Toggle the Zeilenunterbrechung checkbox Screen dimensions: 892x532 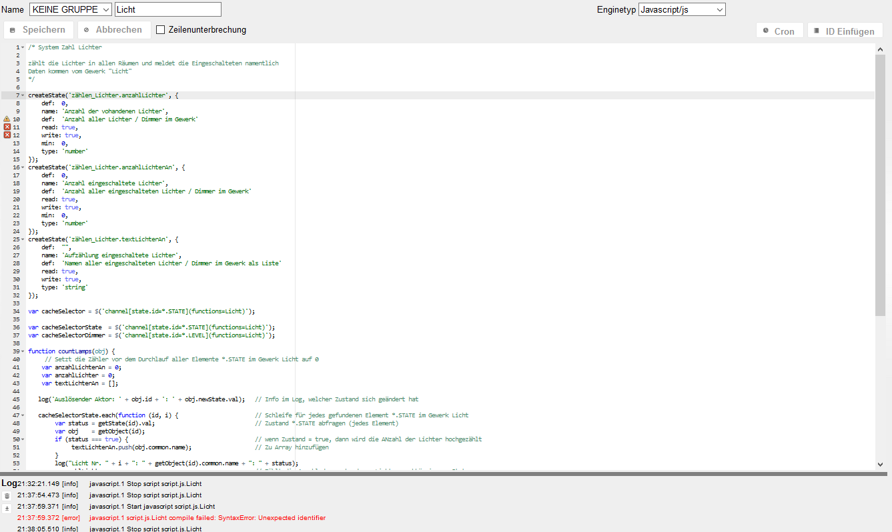(x=161, y=30)
